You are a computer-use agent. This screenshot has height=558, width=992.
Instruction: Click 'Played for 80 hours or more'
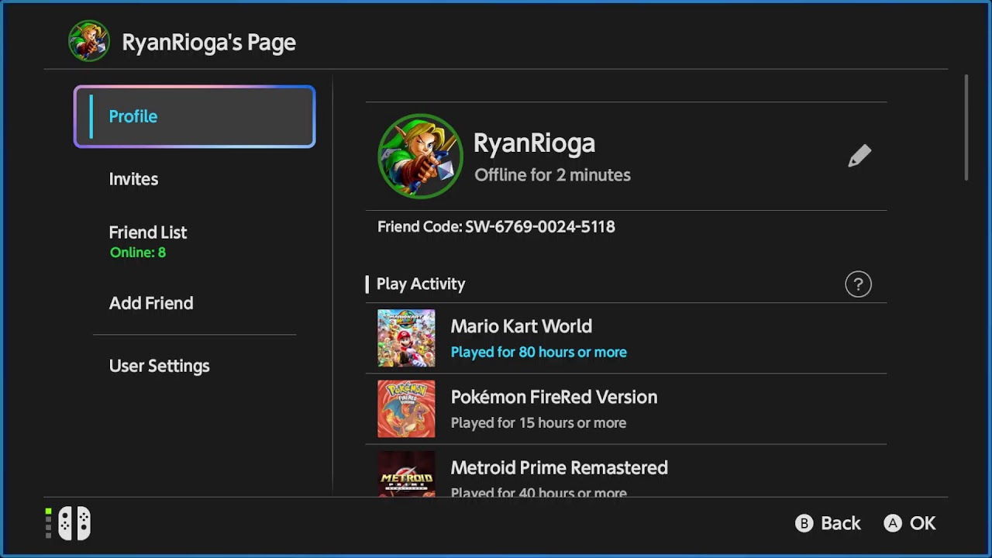point(539,352)
